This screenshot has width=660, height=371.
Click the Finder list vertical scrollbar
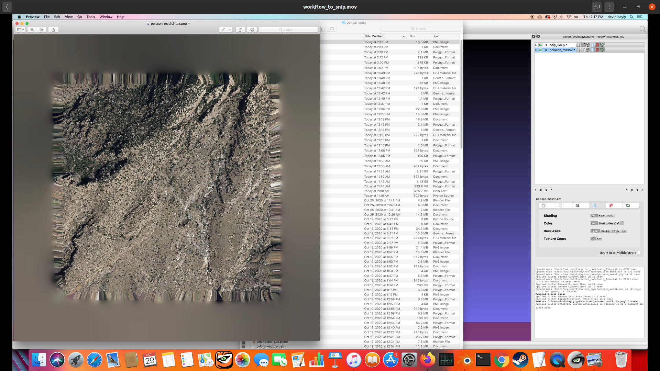coord(461,94)
